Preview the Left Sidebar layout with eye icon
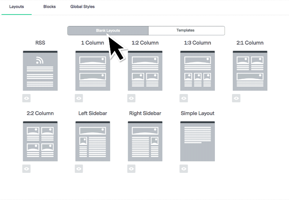Viewport: 289px width, 200px height. [x=79, y=169]
